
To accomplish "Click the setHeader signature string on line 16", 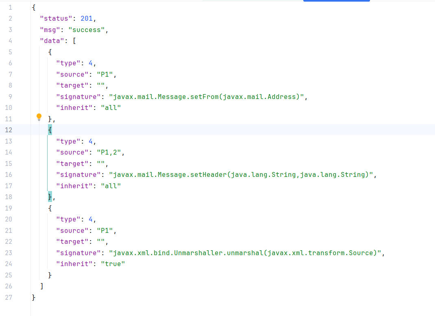I will pyautogui.click(x=240, y=174).
